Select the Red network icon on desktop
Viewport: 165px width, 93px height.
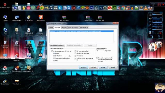pyautogui.click(x=5, y=31)
